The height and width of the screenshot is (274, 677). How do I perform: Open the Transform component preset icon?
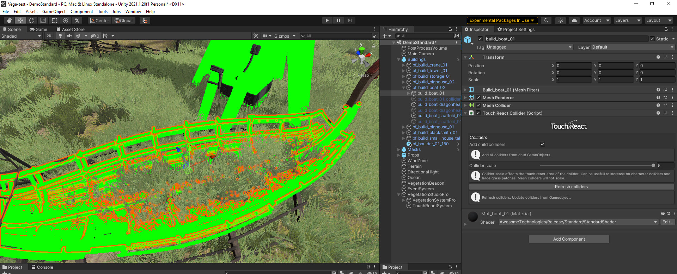pos(665,57)
